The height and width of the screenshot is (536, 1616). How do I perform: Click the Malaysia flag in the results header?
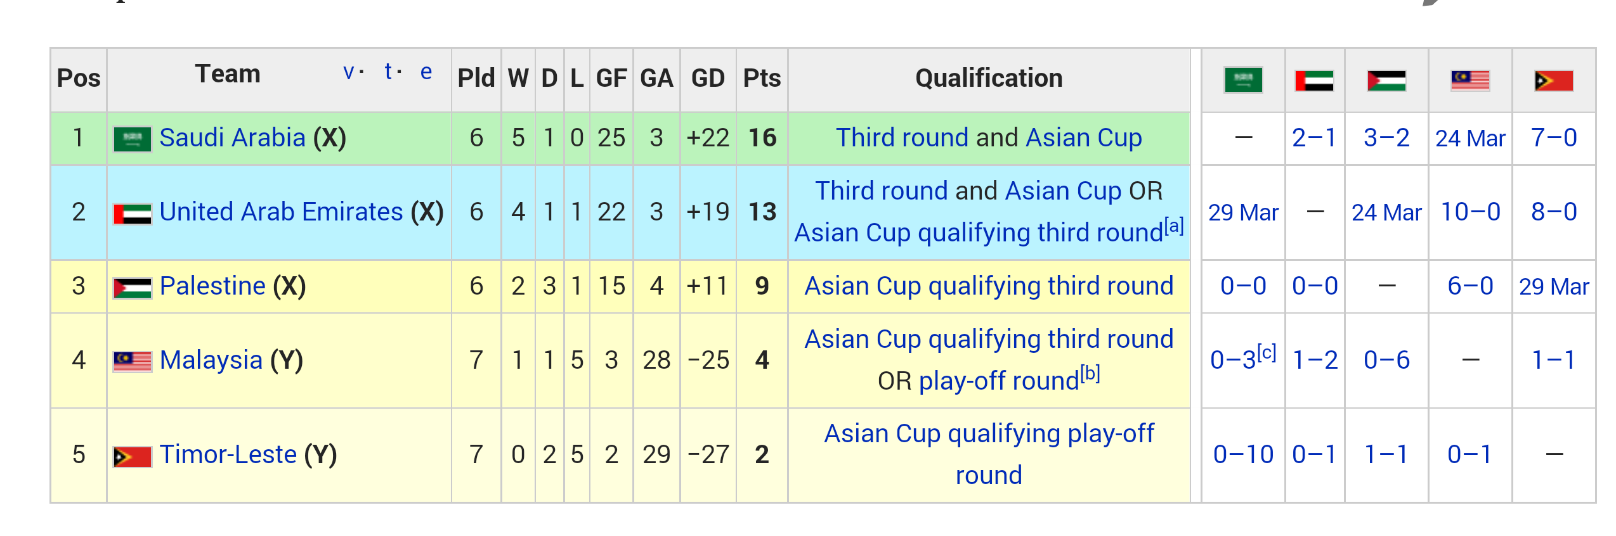[x=1470, y=80]
